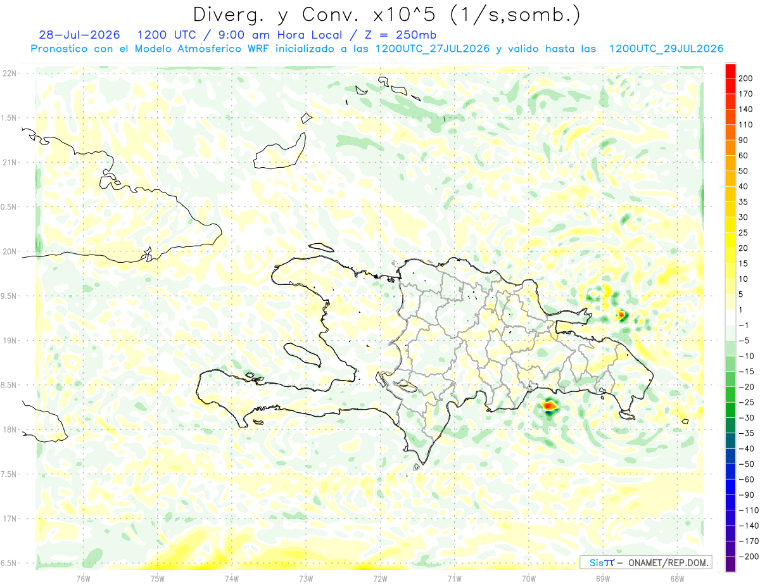
Task: Click the "73W" longitude label
Action: pos(306,578)
